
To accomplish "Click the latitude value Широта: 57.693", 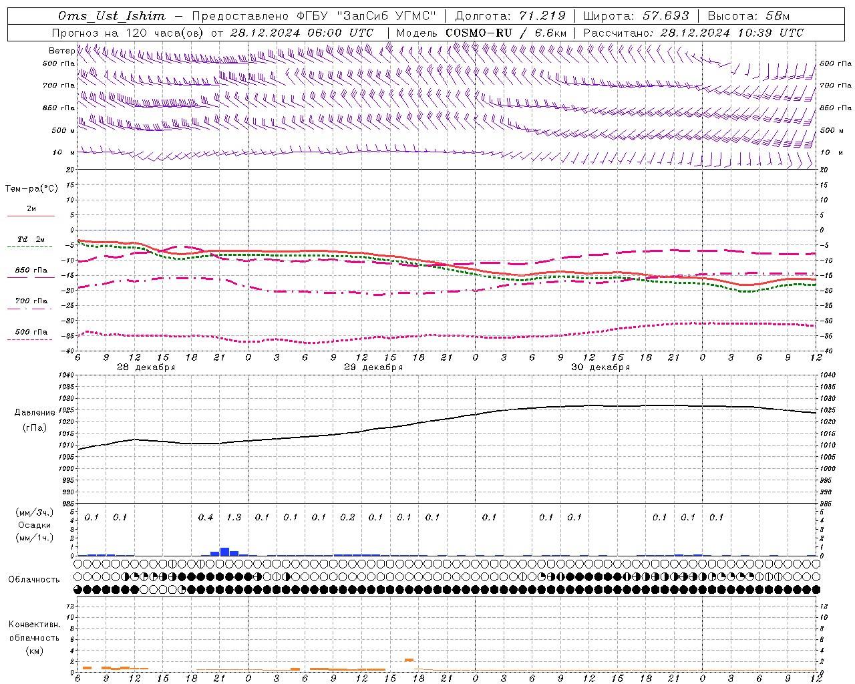I will (636, 16).
